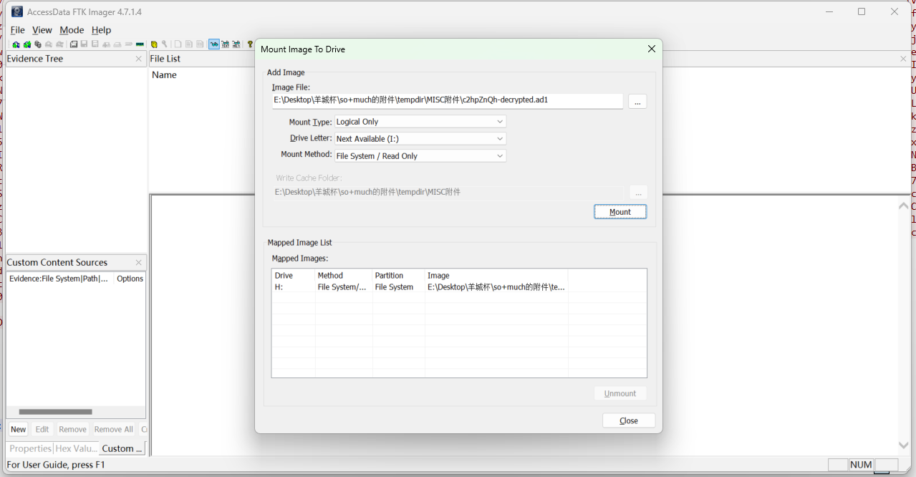Click the Evidence:File System|Path column header
The width and height of the screenshot is (916, 477).
pyautogui.click(x=60, y=279)
